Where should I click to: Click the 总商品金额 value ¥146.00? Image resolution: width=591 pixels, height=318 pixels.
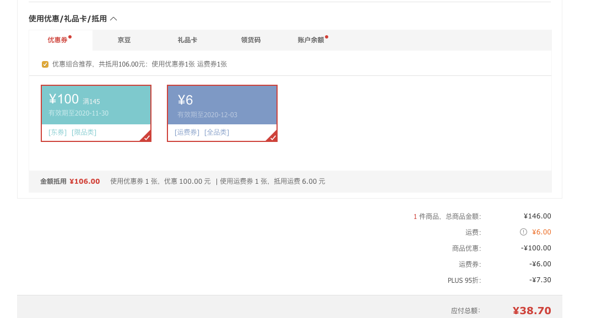pos(537,216)
